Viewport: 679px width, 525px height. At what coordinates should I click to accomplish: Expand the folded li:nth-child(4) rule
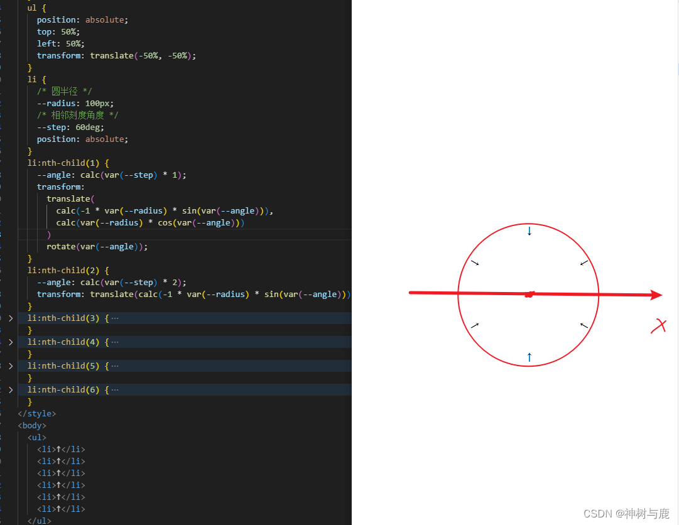pyautogui.click(x=11, y=342)
